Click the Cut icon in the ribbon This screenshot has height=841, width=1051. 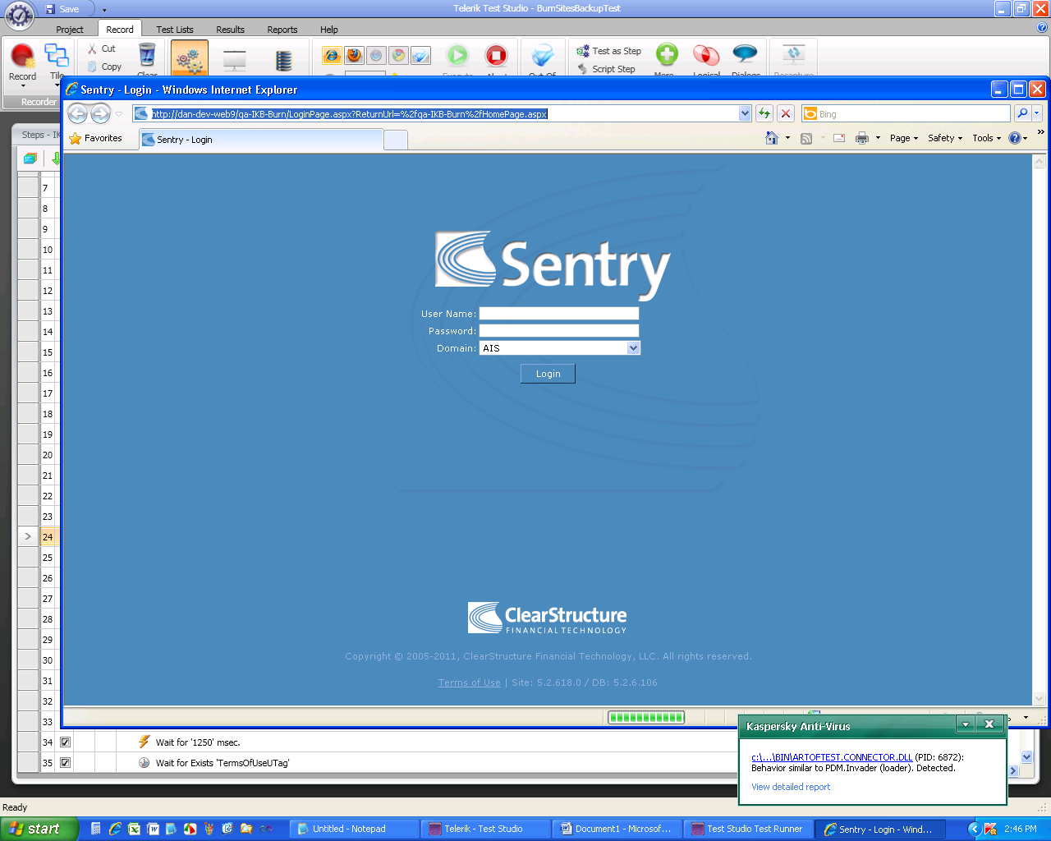point(93,49)
